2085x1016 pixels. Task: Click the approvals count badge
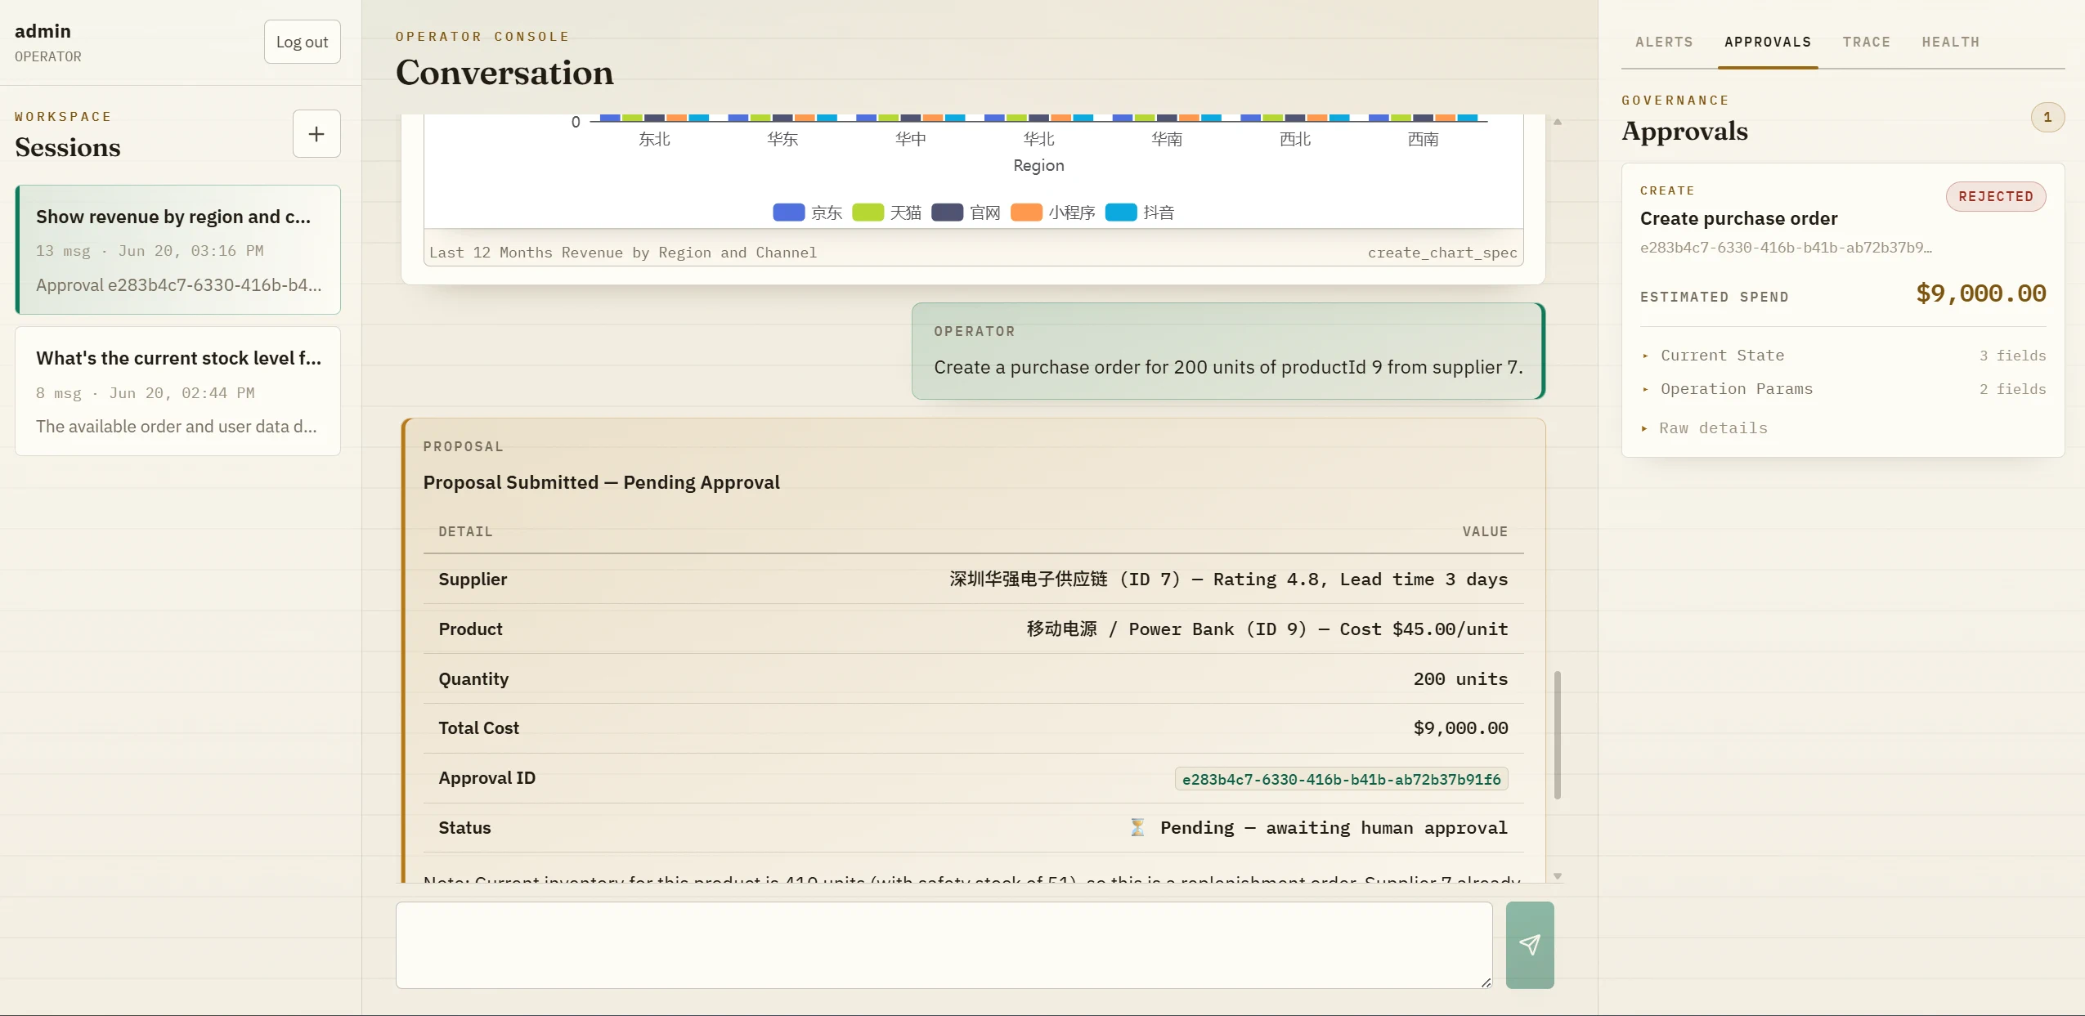pyautogui.click(x=2047, y=117)
